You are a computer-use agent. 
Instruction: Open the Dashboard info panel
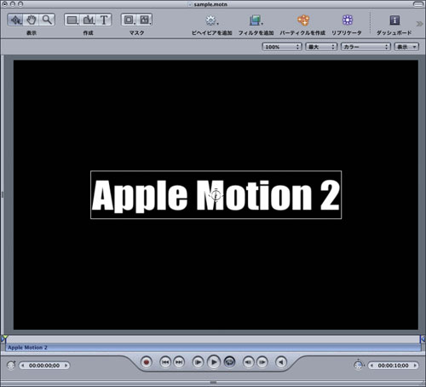(394, 20)
